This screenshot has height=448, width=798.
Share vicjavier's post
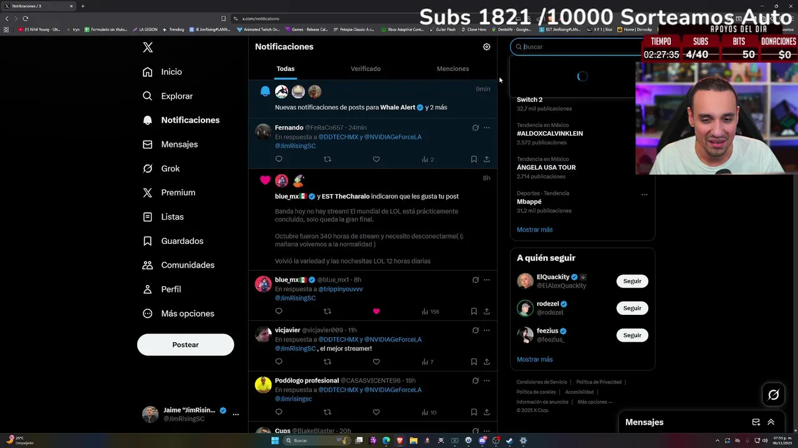(486, 362)
